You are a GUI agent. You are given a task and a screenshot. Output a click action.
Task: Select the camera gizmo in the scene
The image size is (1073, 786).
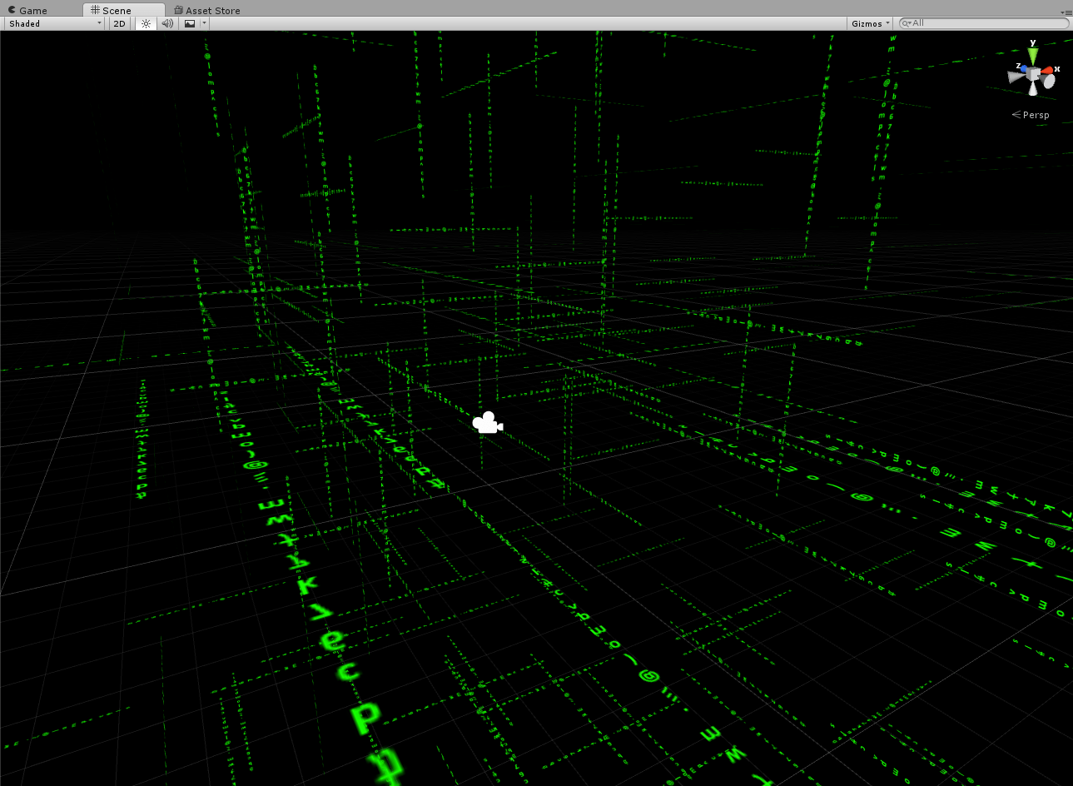[x=487, y=423]
